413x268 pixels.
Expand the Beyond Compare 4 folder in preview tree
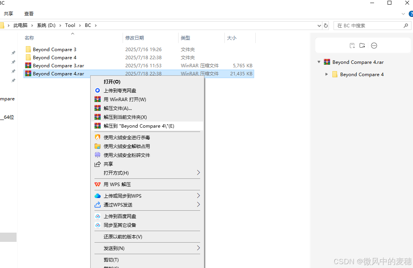(x=327, y=74)
